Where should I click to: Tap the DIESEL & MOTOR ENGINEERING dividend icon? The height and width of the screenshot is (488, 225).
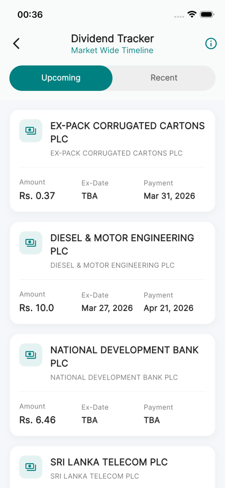(x=31, y=243)
